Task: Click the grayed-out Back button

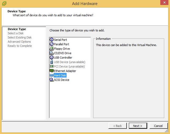Action: coord(117,126)
